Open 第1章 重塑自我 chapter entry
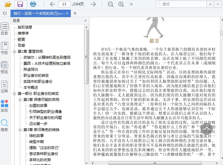Viewport: 223px width, 165px height. (x=30, y=51)
